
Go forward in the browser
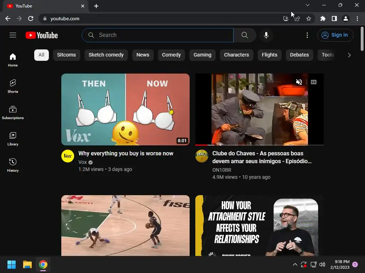19,18
